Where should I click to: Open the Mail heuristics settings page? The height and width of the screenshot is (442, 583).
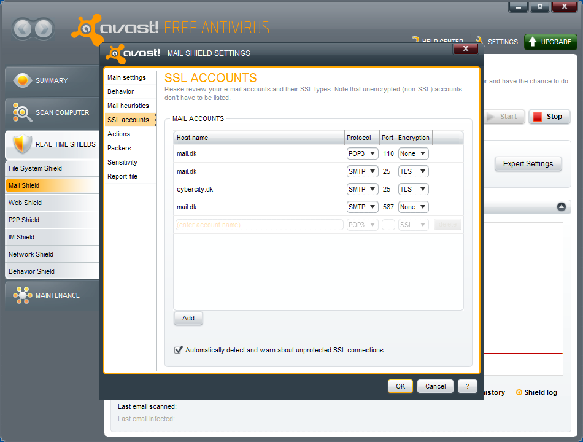pos(128,106)
